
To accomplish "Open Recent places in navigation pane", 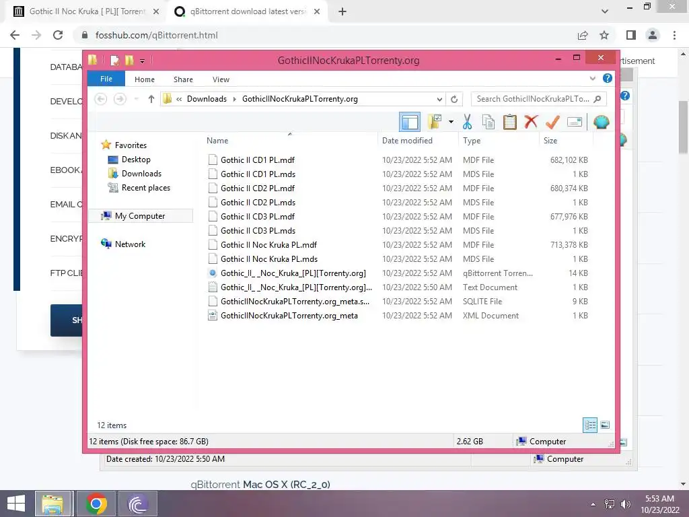I will point(145,188).
